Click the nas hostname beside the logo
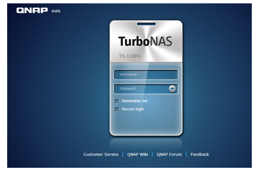 (56, 11)
